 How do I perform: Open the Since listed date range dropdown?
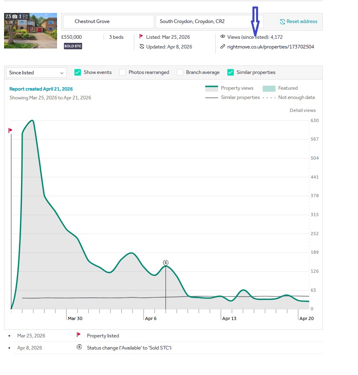pos(36,73)
